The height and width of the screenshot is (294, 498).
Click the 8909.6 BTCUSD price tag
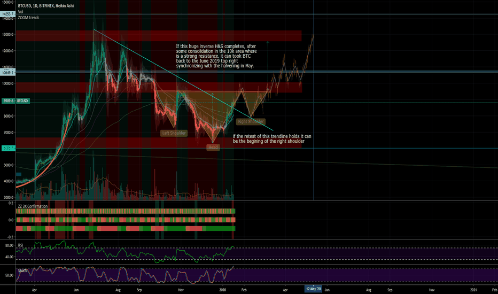point(16,100)
